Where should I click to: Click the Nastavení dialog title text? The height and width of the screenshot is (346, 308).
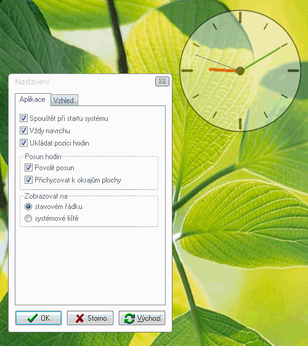coord(32,82)
